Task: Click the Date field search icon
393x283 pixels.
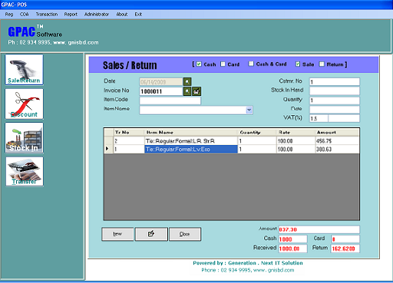Action: (x=187, y=82)
